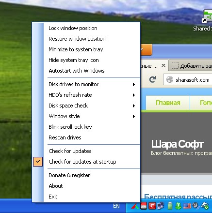Expand HDD's refresh rate submenu

point(86,95)
